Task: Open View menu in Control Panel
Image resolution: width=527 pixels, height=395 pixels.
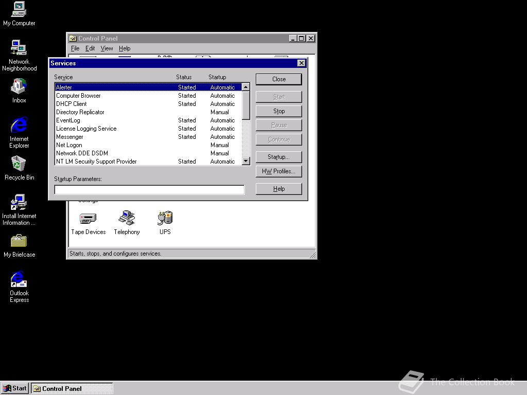Action: pyautogui.click(x=107, y=48)
